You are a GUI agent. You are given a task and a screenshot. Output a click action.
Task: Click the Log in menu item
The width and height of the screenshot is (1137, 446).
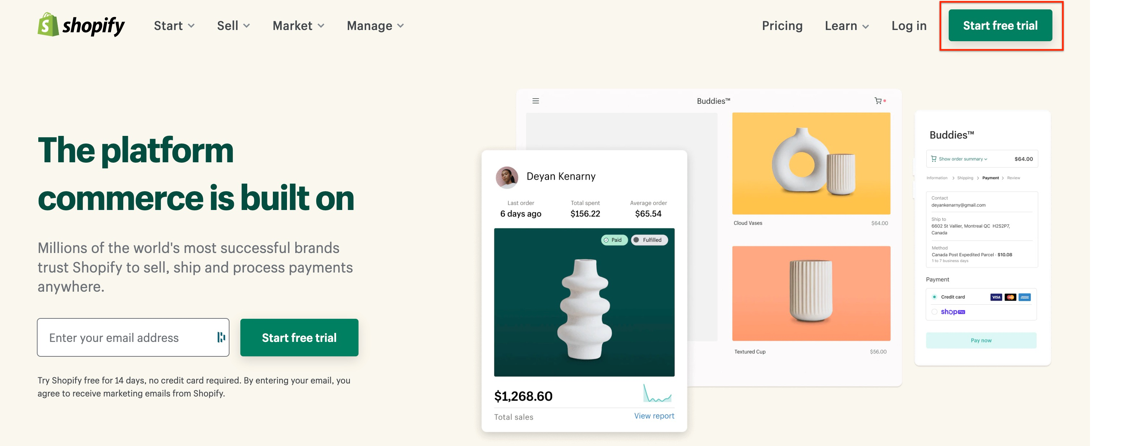(x=909, y=26)
